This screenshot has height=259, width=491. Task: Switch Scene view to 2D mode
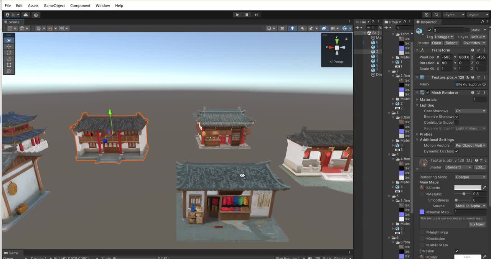pos(282,28)
